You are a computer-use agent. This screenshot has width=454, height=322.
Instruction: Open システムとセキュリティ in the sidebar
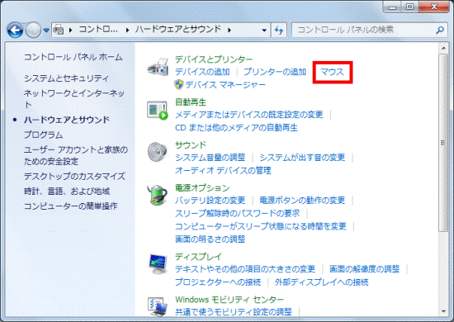coord(66,78)
